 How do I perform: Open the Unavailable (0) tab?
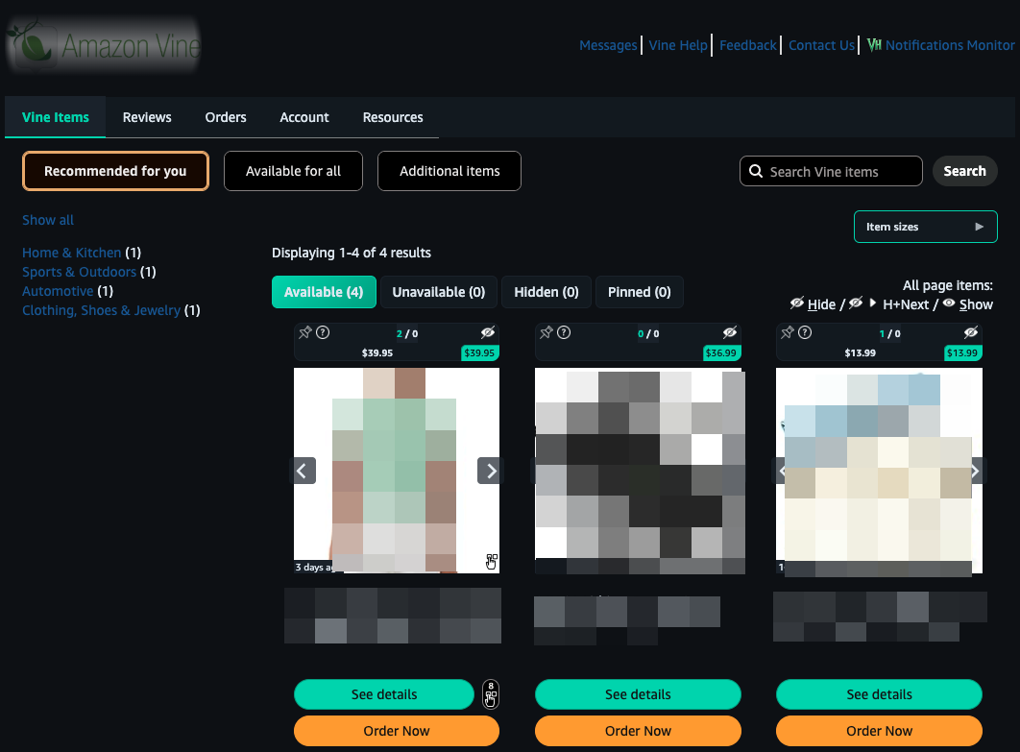click(x=439, y=292)
